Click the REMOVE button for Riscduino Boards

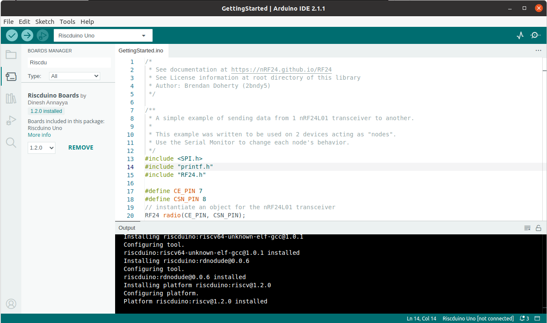pyautogui.click(x=81, y=147)
